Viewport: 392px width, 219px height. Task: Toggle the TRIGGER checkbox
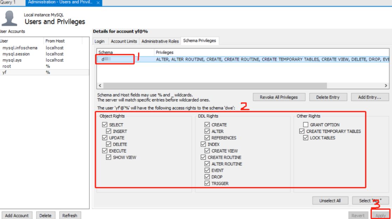click(x=207, y=183)
